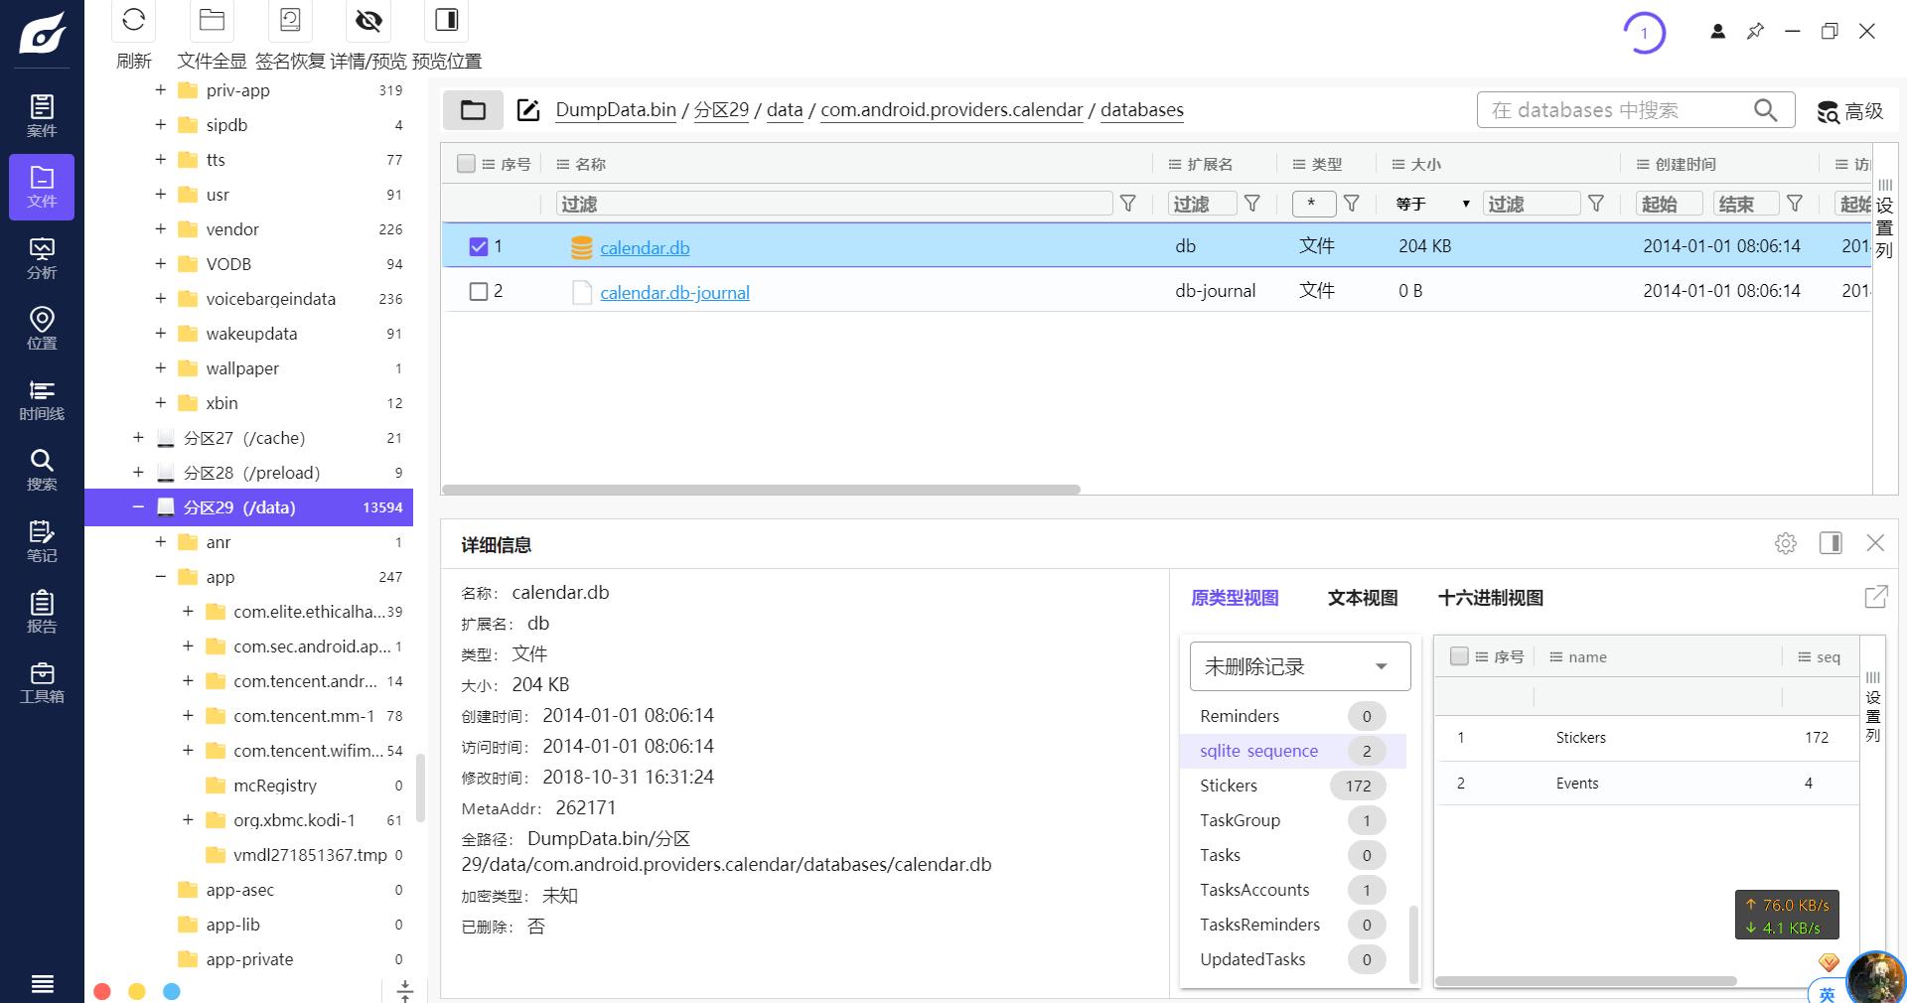
Task: Open the 搜索 search sidebar section
Action: pyautogui.click(x=42, y=470)
